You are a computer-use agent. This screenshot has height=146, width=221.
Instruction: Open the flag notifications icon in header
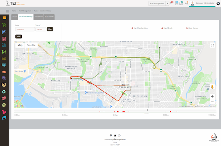171,3
